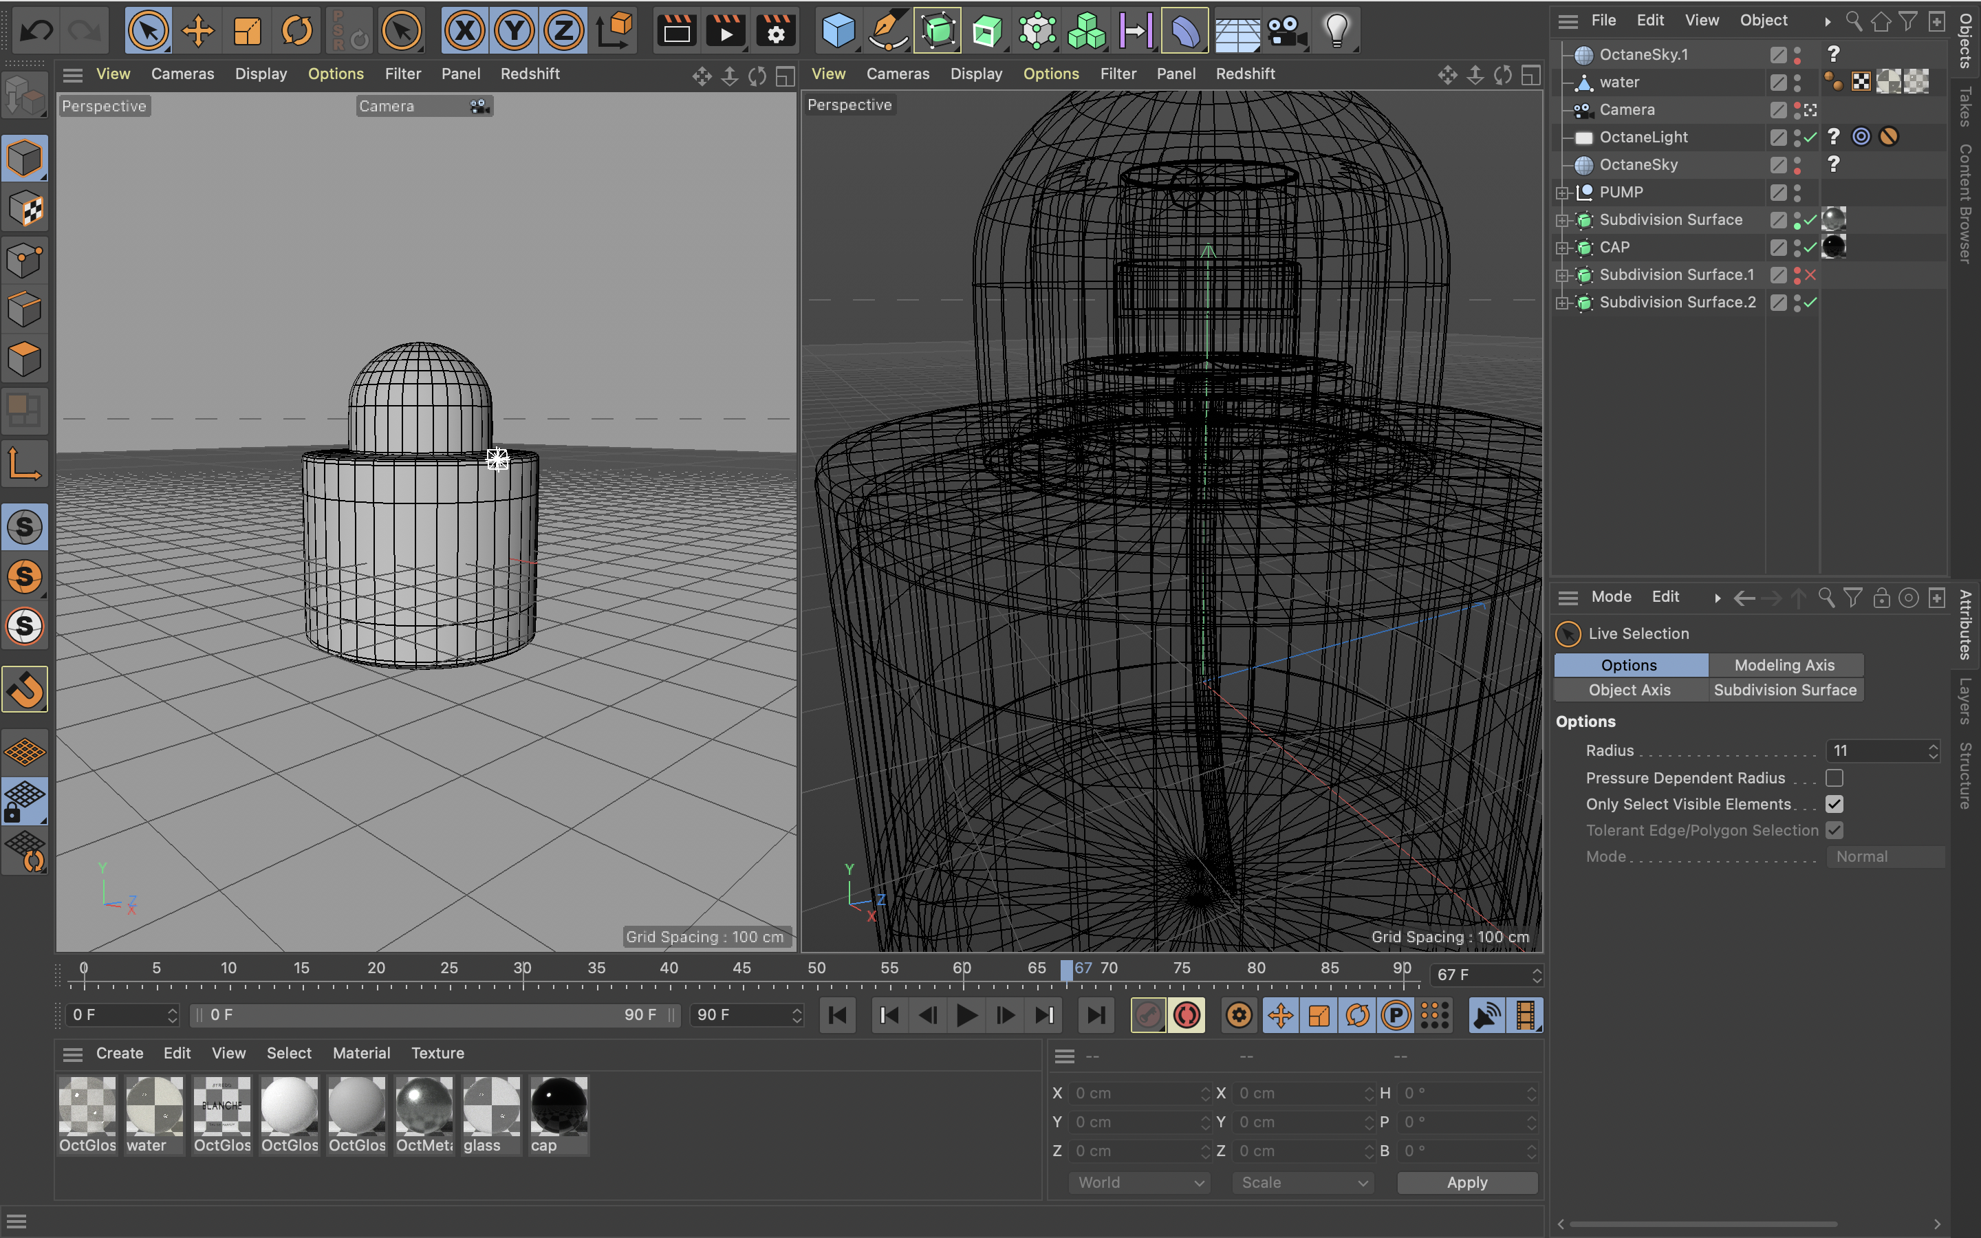Click the Camera object toolbar icon
The image size is (1981, 1238).
(x=1287, y=31)
